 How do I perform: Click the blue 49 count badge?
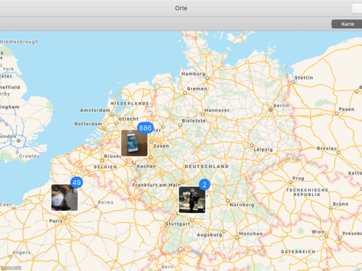click(x=77, y=182)
